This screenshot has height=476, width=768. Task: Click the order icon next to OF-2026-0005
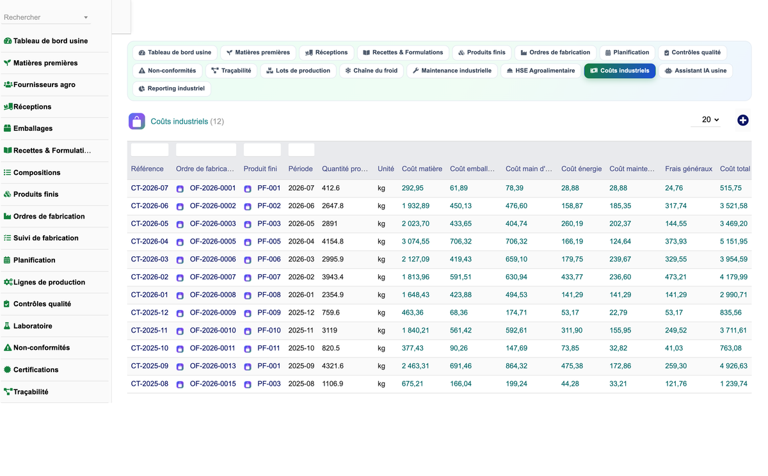click(x=180, y=242)
